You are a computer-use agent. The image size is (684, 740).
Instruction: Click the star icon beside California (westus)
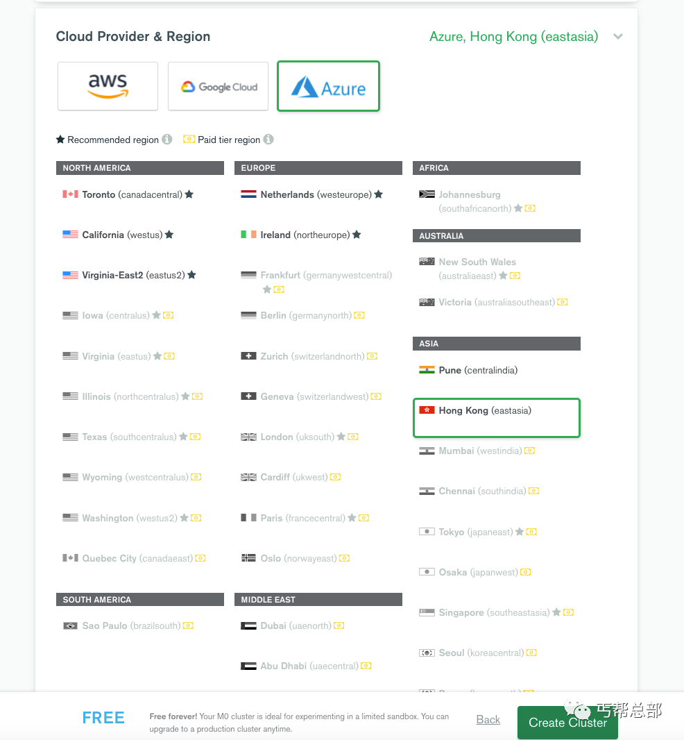click(169, 235)
